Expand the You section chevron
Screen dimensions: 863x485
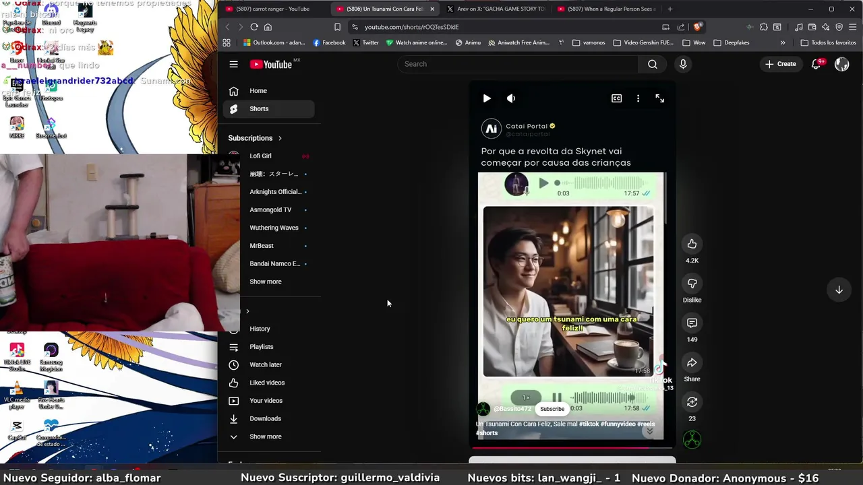pyautogui.click(x=247, y=311)
